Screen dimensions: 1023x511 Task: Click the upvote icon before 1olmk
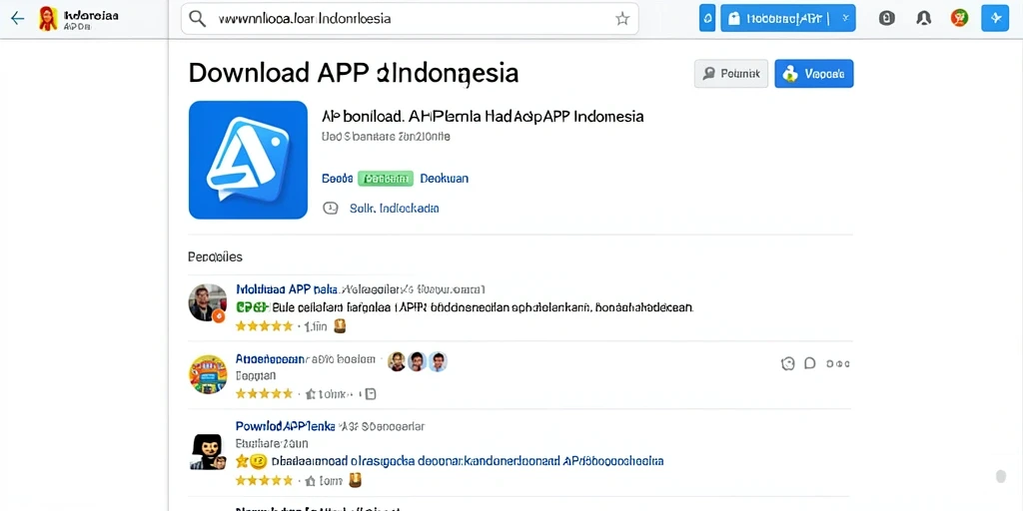coord(311,393)
